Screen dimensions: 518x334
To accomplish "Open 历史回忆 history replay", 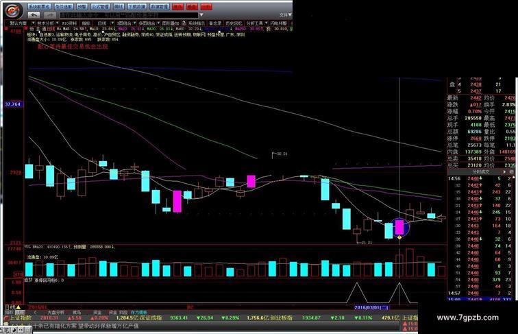I will tap(234, 23).
